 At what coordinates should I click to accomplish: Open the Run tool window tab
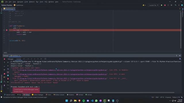(19, 95)
